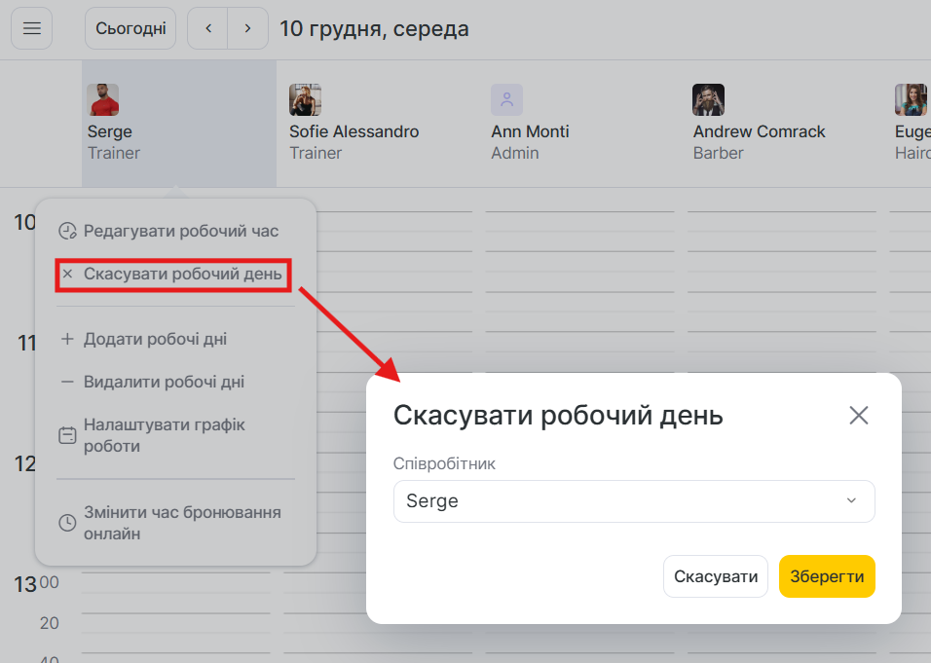
Task: Go to next day with right chevron
Action: [x=248, y=28]
